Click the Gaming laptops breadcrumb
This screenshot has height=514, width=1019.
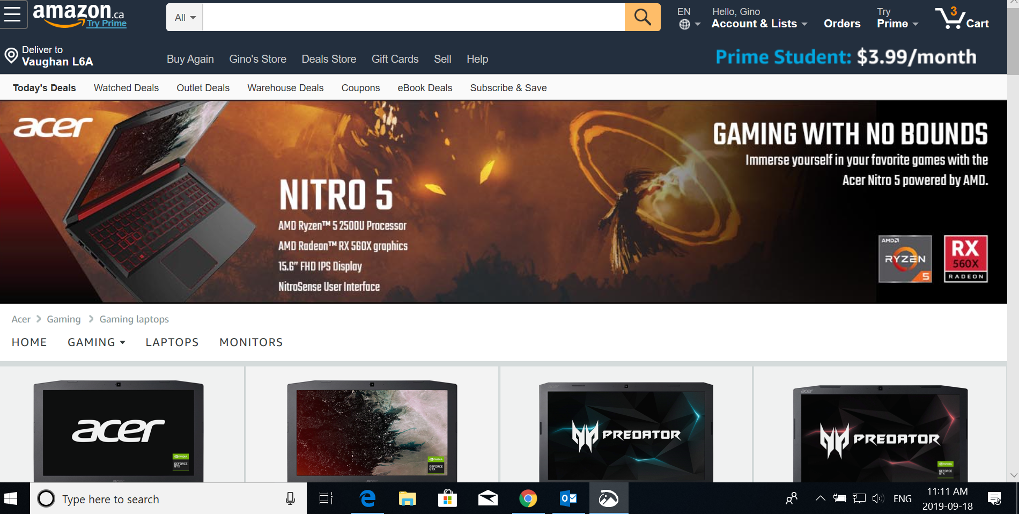point(134,319)
